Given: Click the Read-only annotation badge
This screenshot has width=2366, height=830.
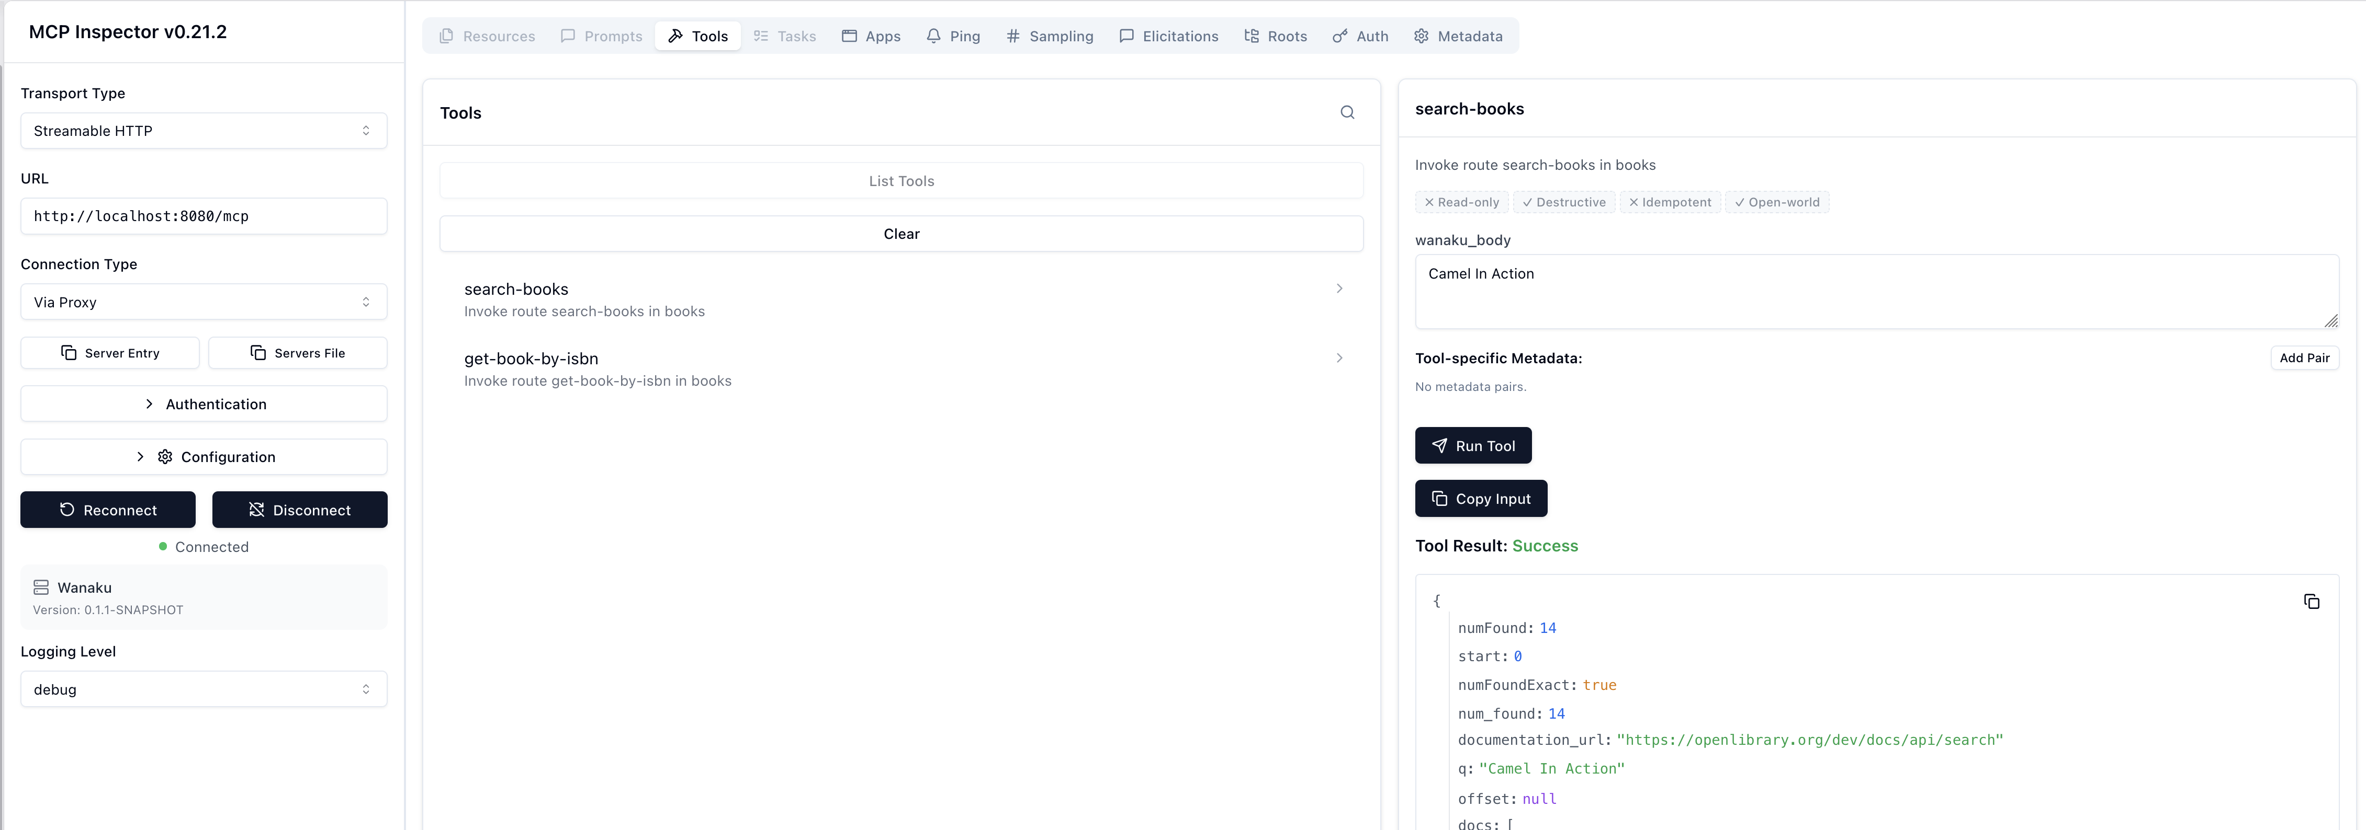Looking at the screenshot, I should [1461, 202].
